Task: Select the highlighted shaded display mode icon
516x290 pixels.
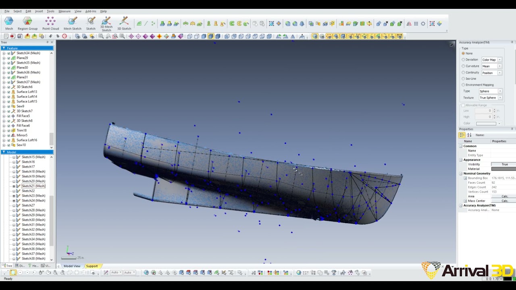Action: coord(211,36)
